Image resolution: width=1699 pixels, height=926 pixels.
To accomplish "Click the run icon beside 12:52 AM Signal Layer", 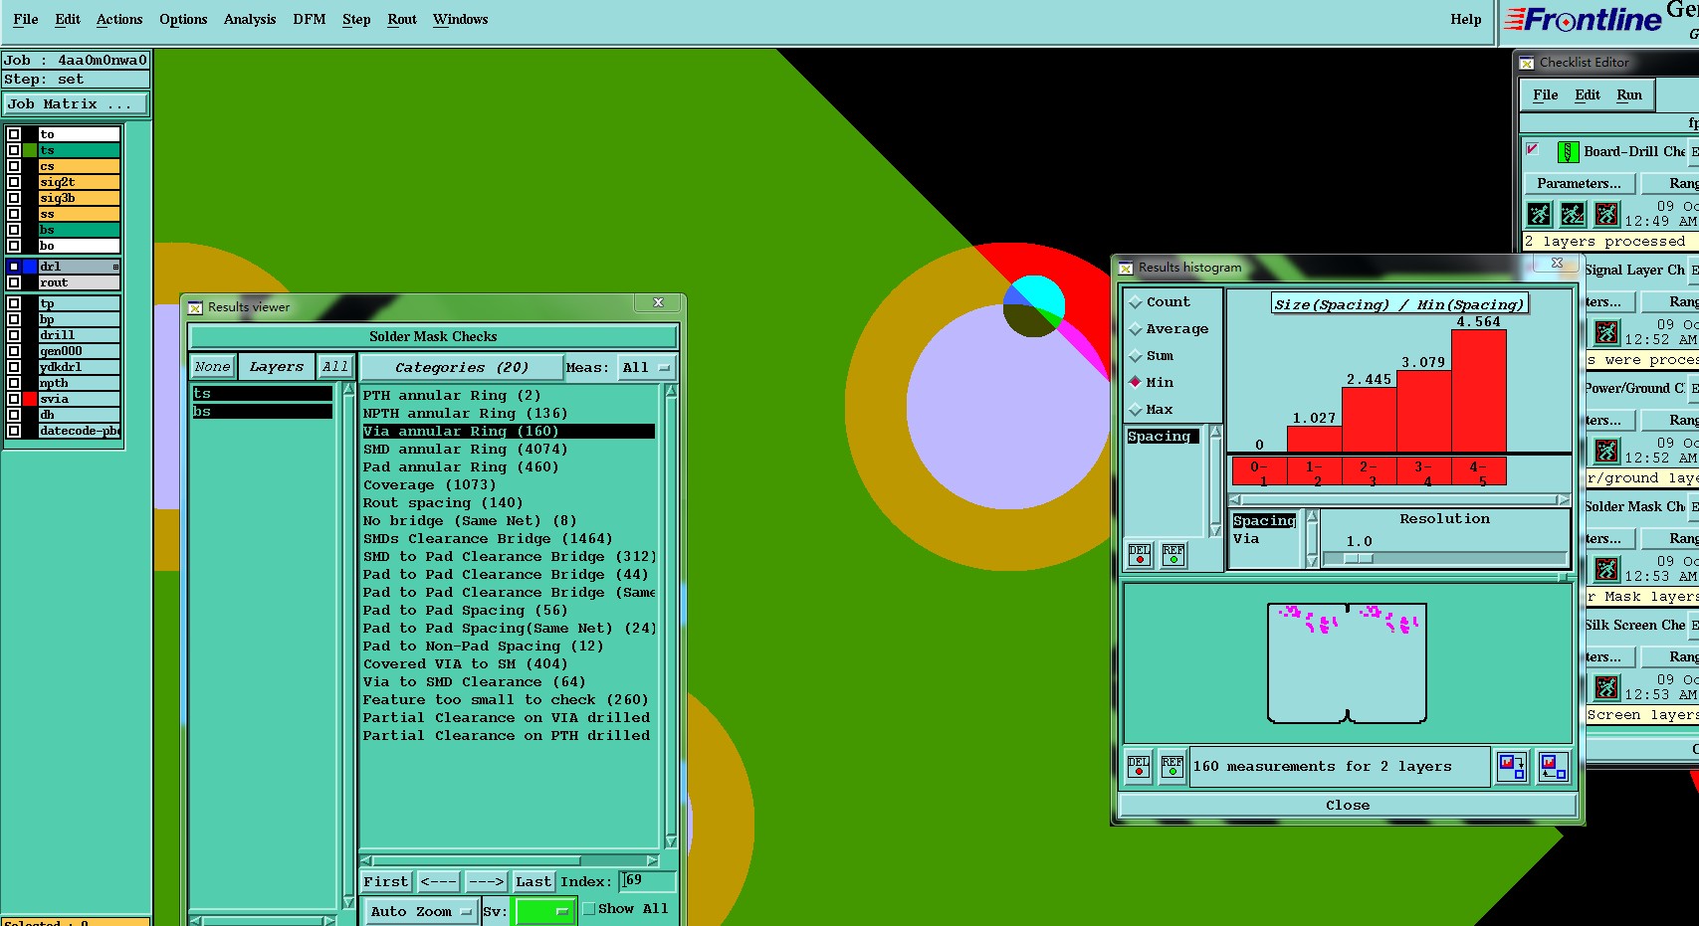I will 1606,332.
